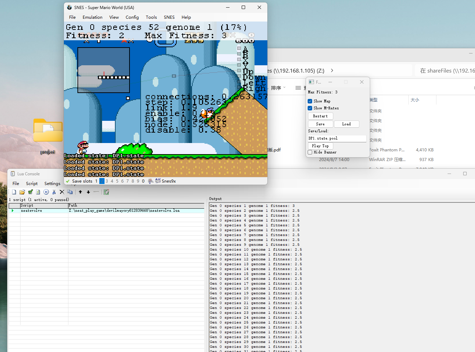Click controller icon in BizHawk status bar
Viewport: 475px width, 352px height.
pyautogui.click(x=151, y=181)
